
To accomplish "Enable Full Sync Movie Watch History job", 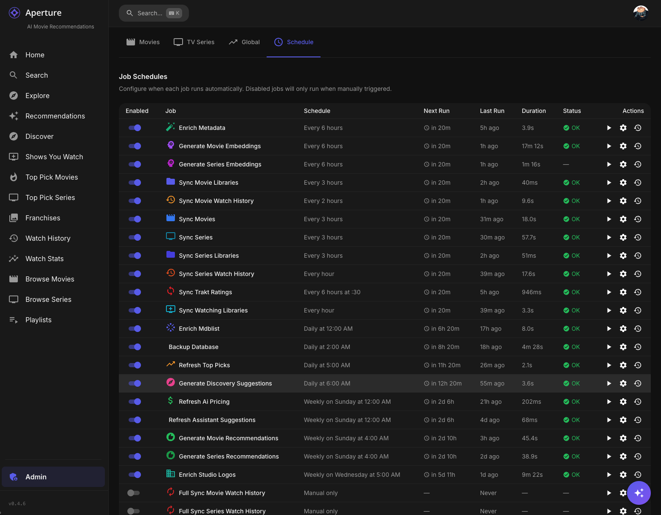I will [134, 493].
